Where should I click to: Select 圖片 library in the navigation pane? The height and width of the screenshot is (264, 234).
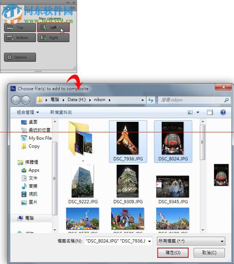[x=29, y=202]
